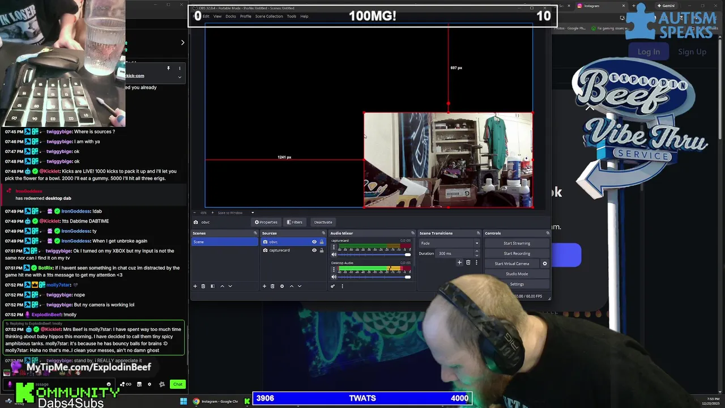Mute the capturecard audio

[x=334, y=254]
